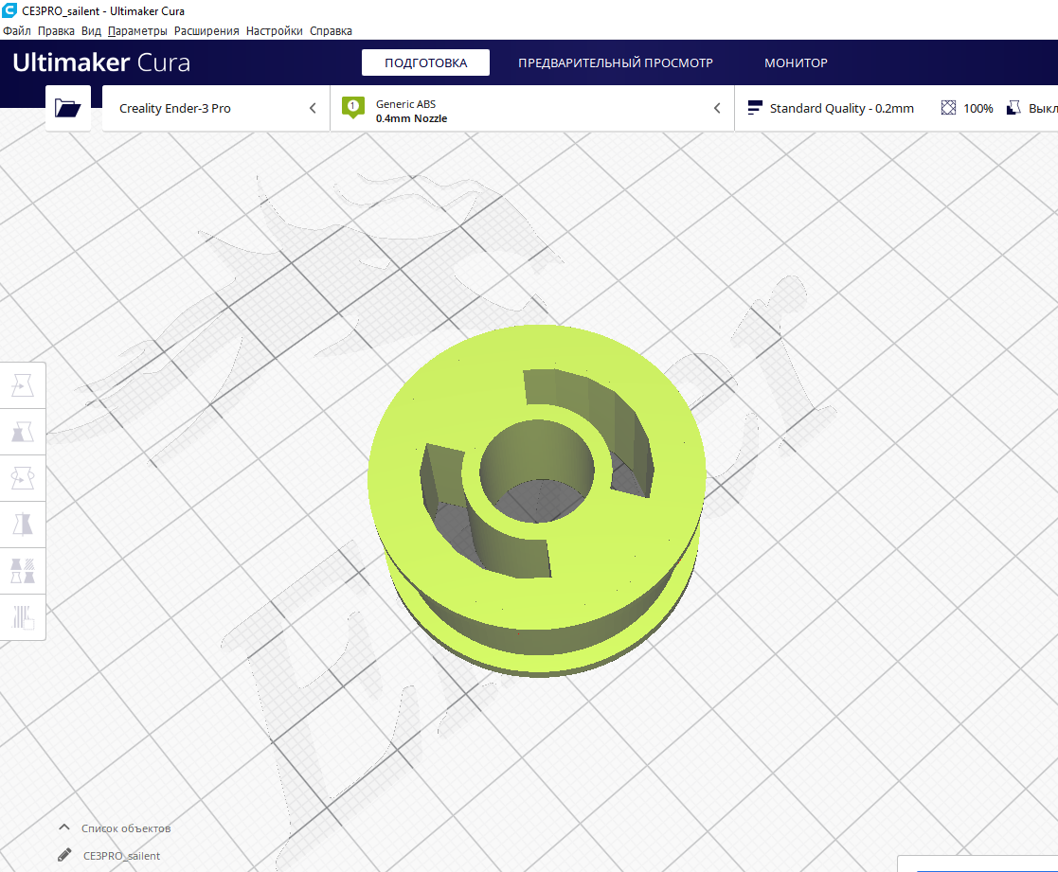Open the Расширения menu

point(206,31)
